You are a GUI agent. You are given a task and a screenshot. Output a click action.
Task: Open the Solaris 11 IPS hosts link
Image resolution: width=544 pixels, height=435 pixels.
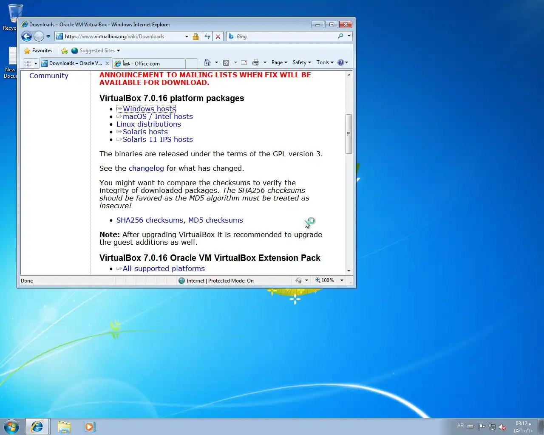click(158, 139)
